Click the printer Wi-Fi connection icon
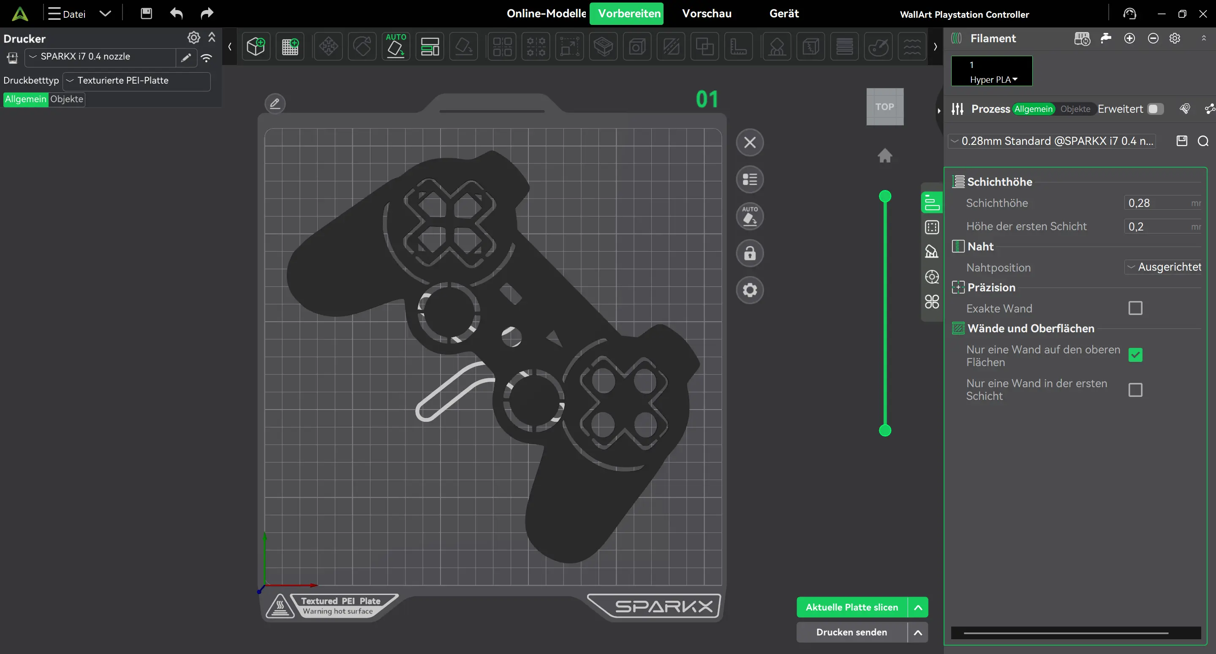 [206, 58]
